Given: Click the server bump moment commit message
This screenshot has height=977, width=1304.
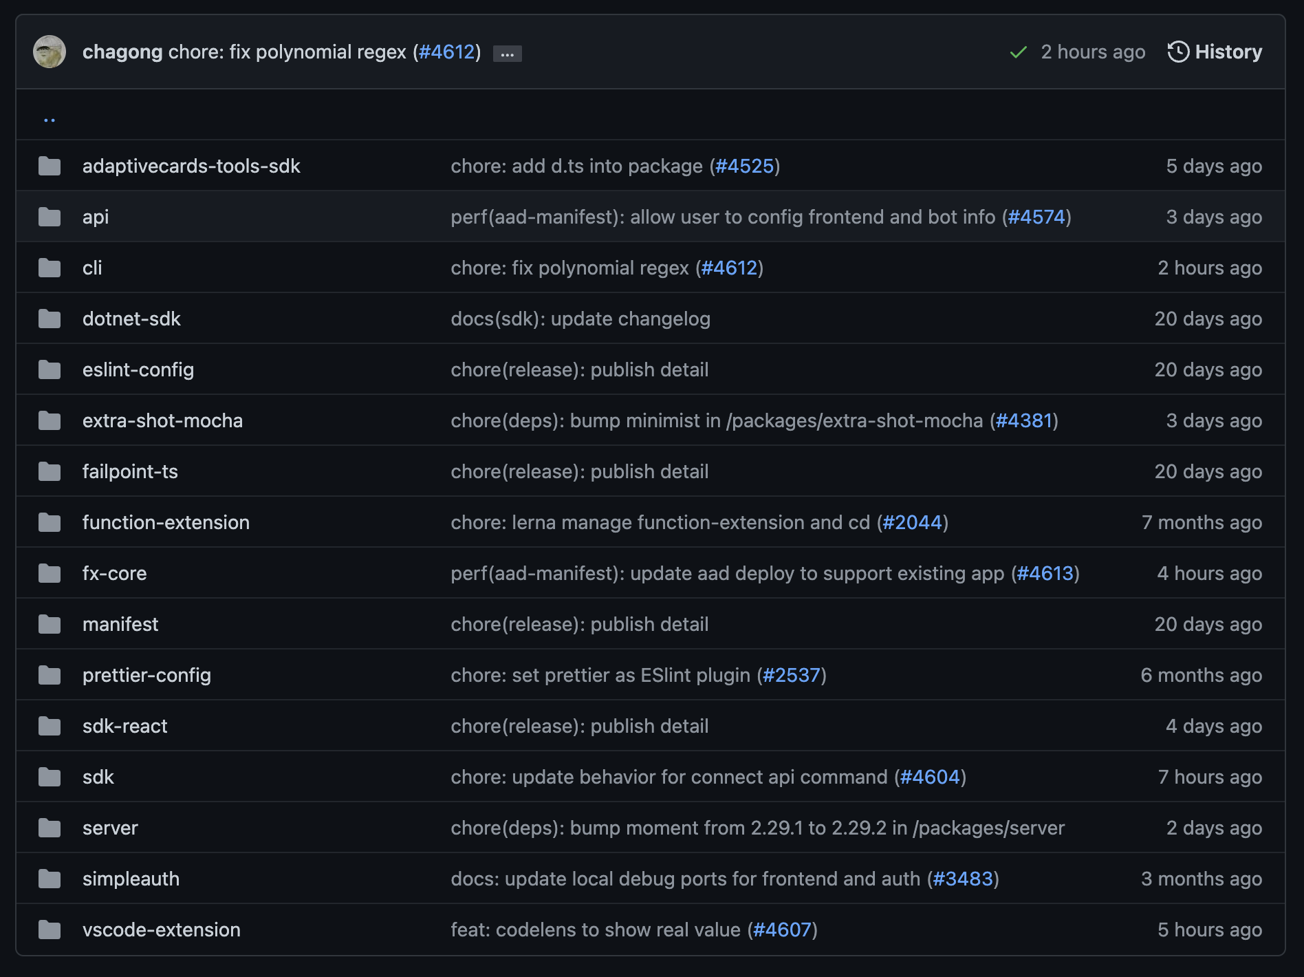Looking at the screenshot, I should 757,828.
